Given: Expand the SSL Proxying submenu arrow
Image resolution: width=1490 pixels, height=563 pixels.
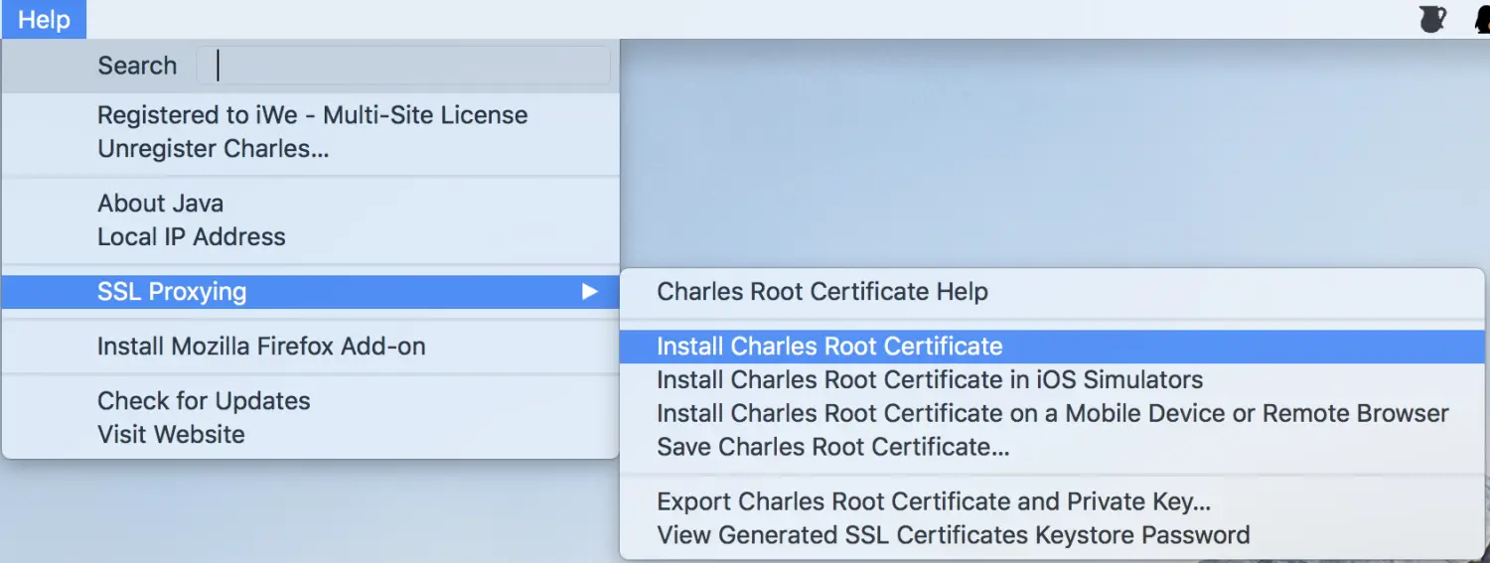Looking at the screenshot, I should pos(590,292).
